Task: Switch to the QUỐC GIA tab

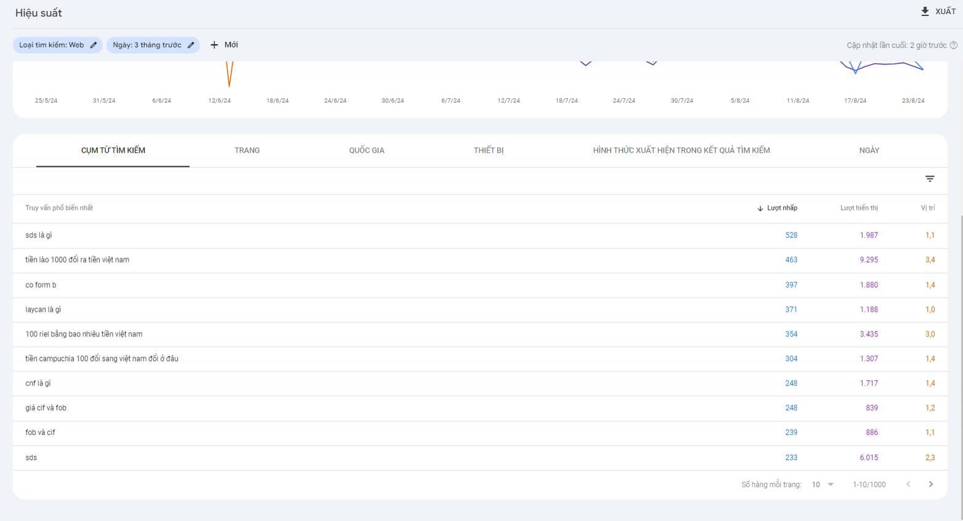Action: click(x=367, y=150)
